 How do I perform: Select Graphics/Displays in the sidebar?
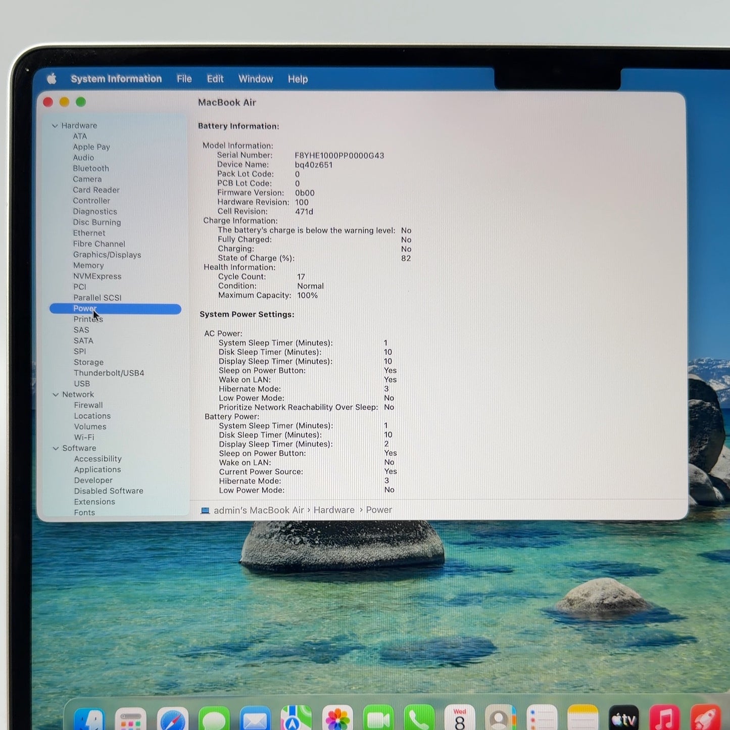(x=107, y=255)
